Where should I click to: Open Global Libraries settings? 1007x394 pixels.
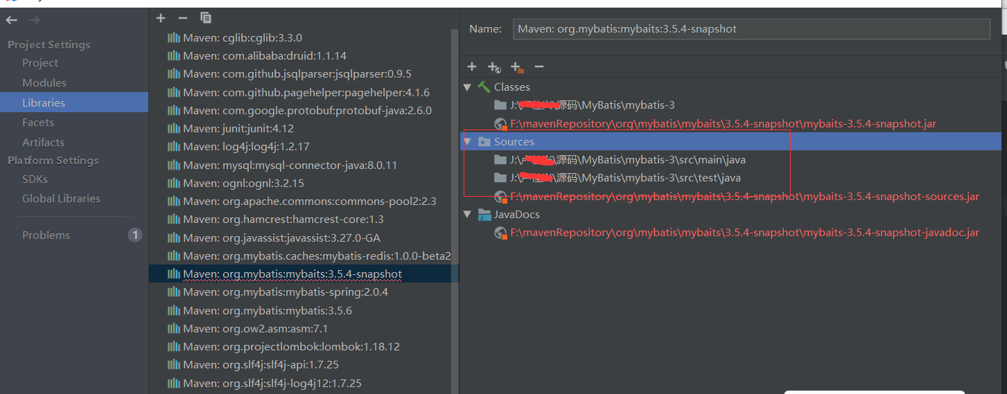click(x=61, y=198)
